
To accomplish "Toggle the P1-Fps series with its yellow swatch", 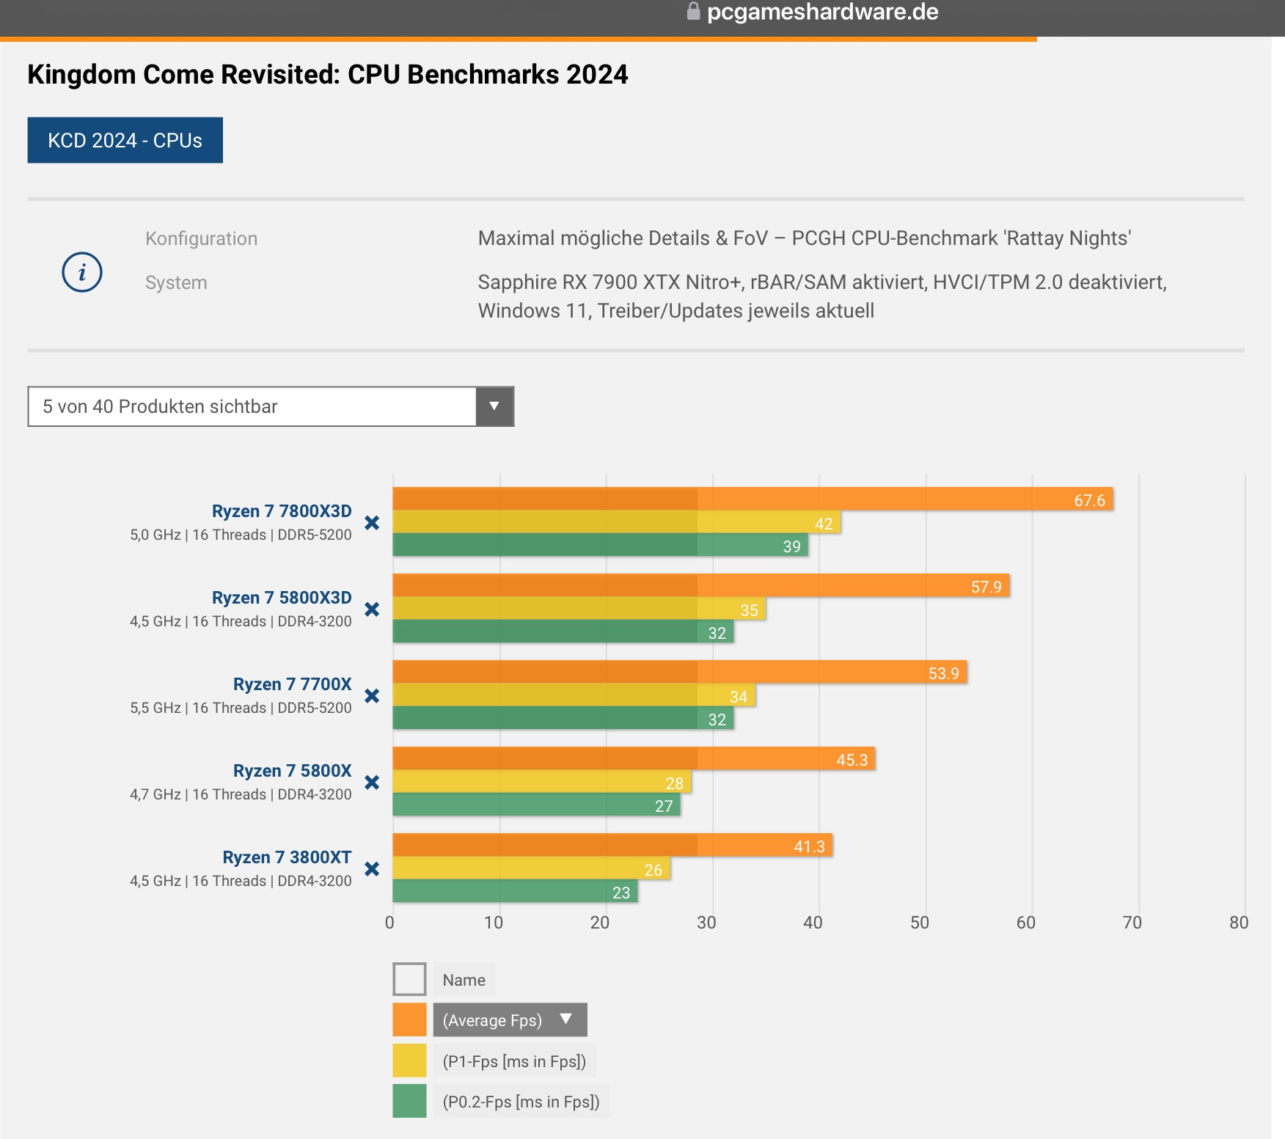I will (x=409, y=1061).
